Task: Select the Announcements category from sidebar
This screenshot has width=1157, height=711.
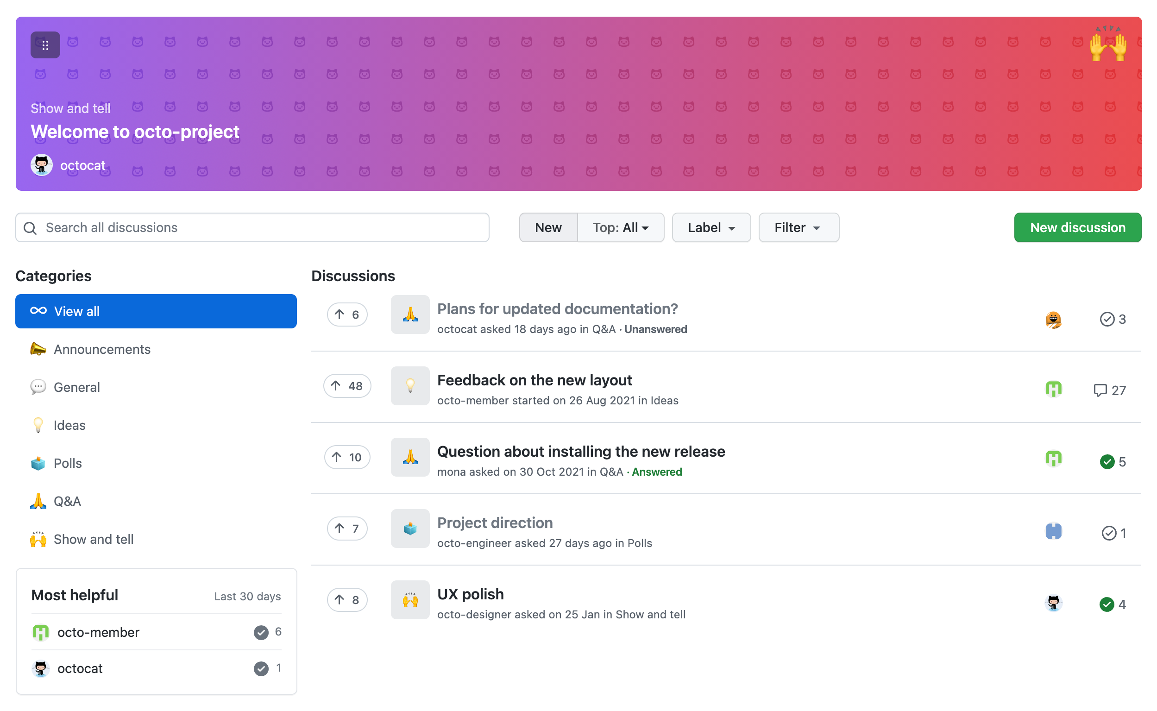Action: click(x=101, y=349)
